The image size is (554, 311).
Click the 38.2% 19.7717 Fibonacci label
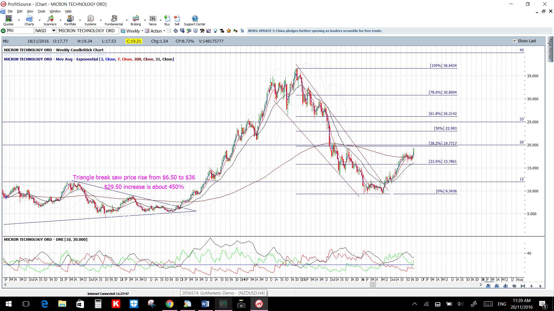point(443,143)
